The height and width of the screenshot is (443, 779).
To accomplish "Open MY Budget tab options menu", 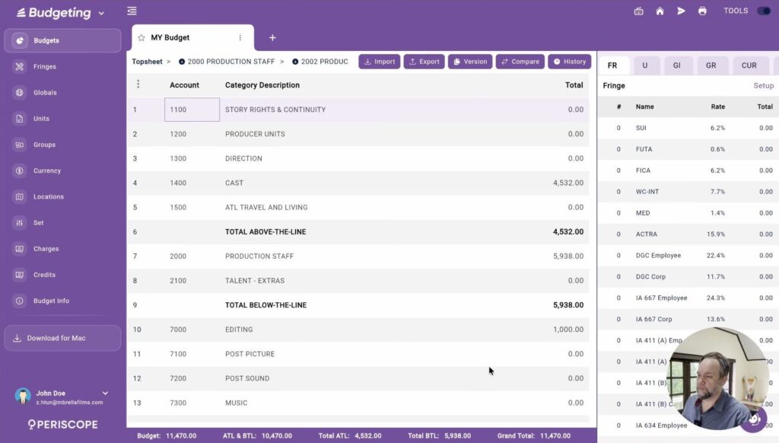I will [240, 38].
